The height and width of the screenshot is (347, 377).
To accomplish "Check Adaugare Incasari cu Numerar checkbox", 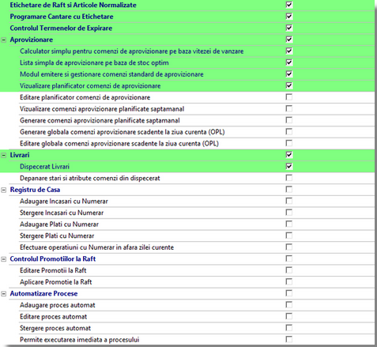I will point(289,201).
